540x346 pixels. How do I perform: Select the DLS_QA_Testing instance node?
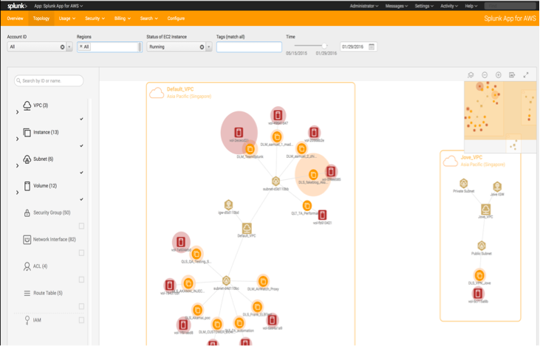[x=196, y=255]
